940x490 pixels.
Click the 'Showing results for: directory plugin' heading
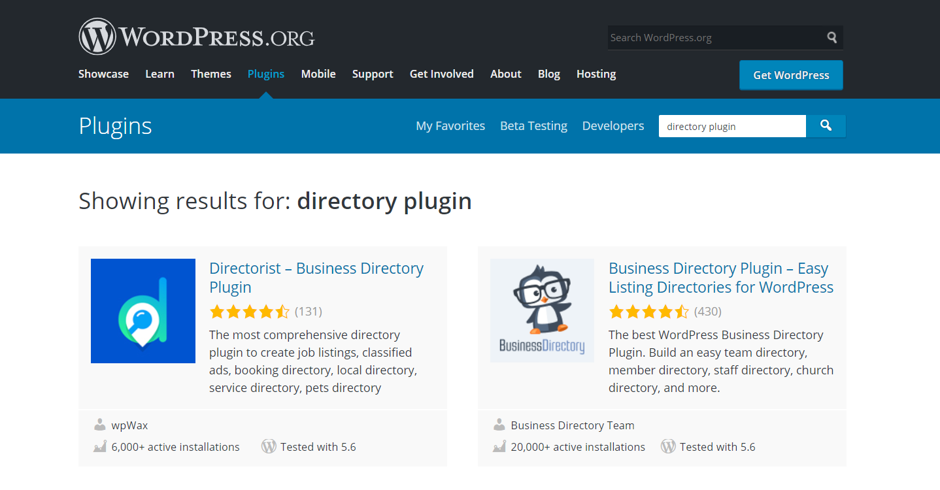(275, 201)
